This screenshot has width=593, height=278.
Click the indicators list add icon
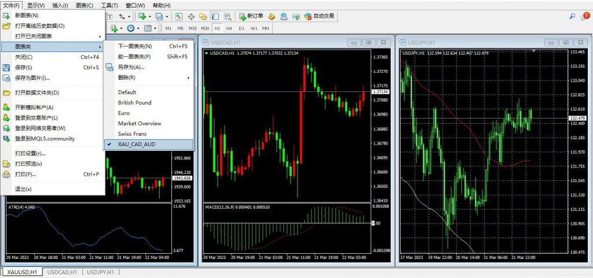click(x=114, y=28)
